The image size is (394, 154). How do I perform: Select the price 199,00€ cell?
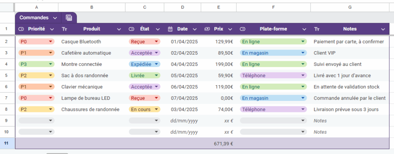[224, 64]
